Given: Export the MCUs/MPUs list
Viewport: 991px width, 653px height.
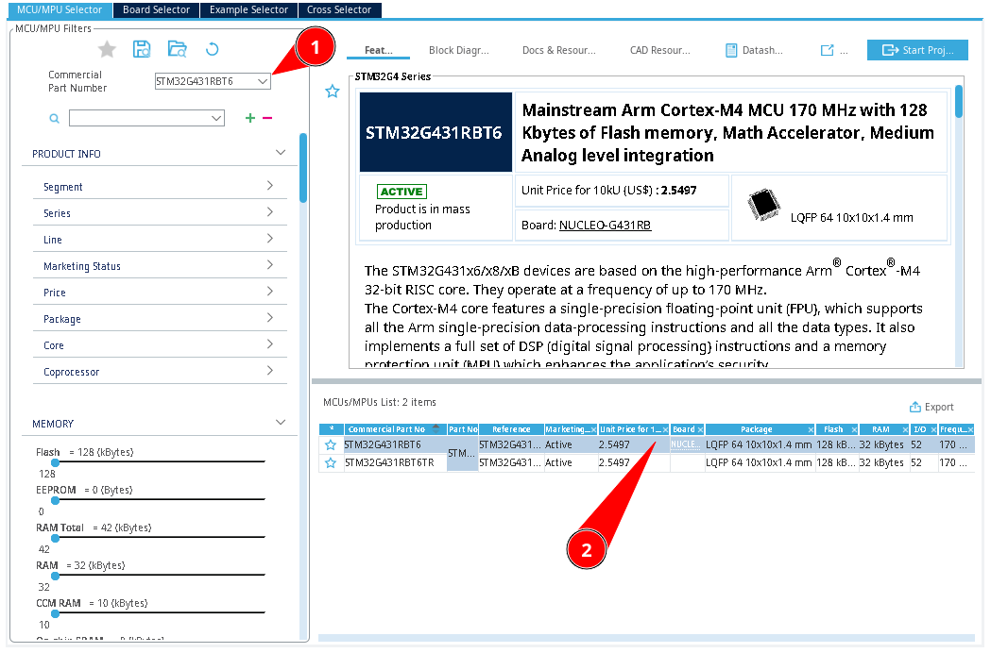Looking at the screenshot, I should click(x=931, y=408).
